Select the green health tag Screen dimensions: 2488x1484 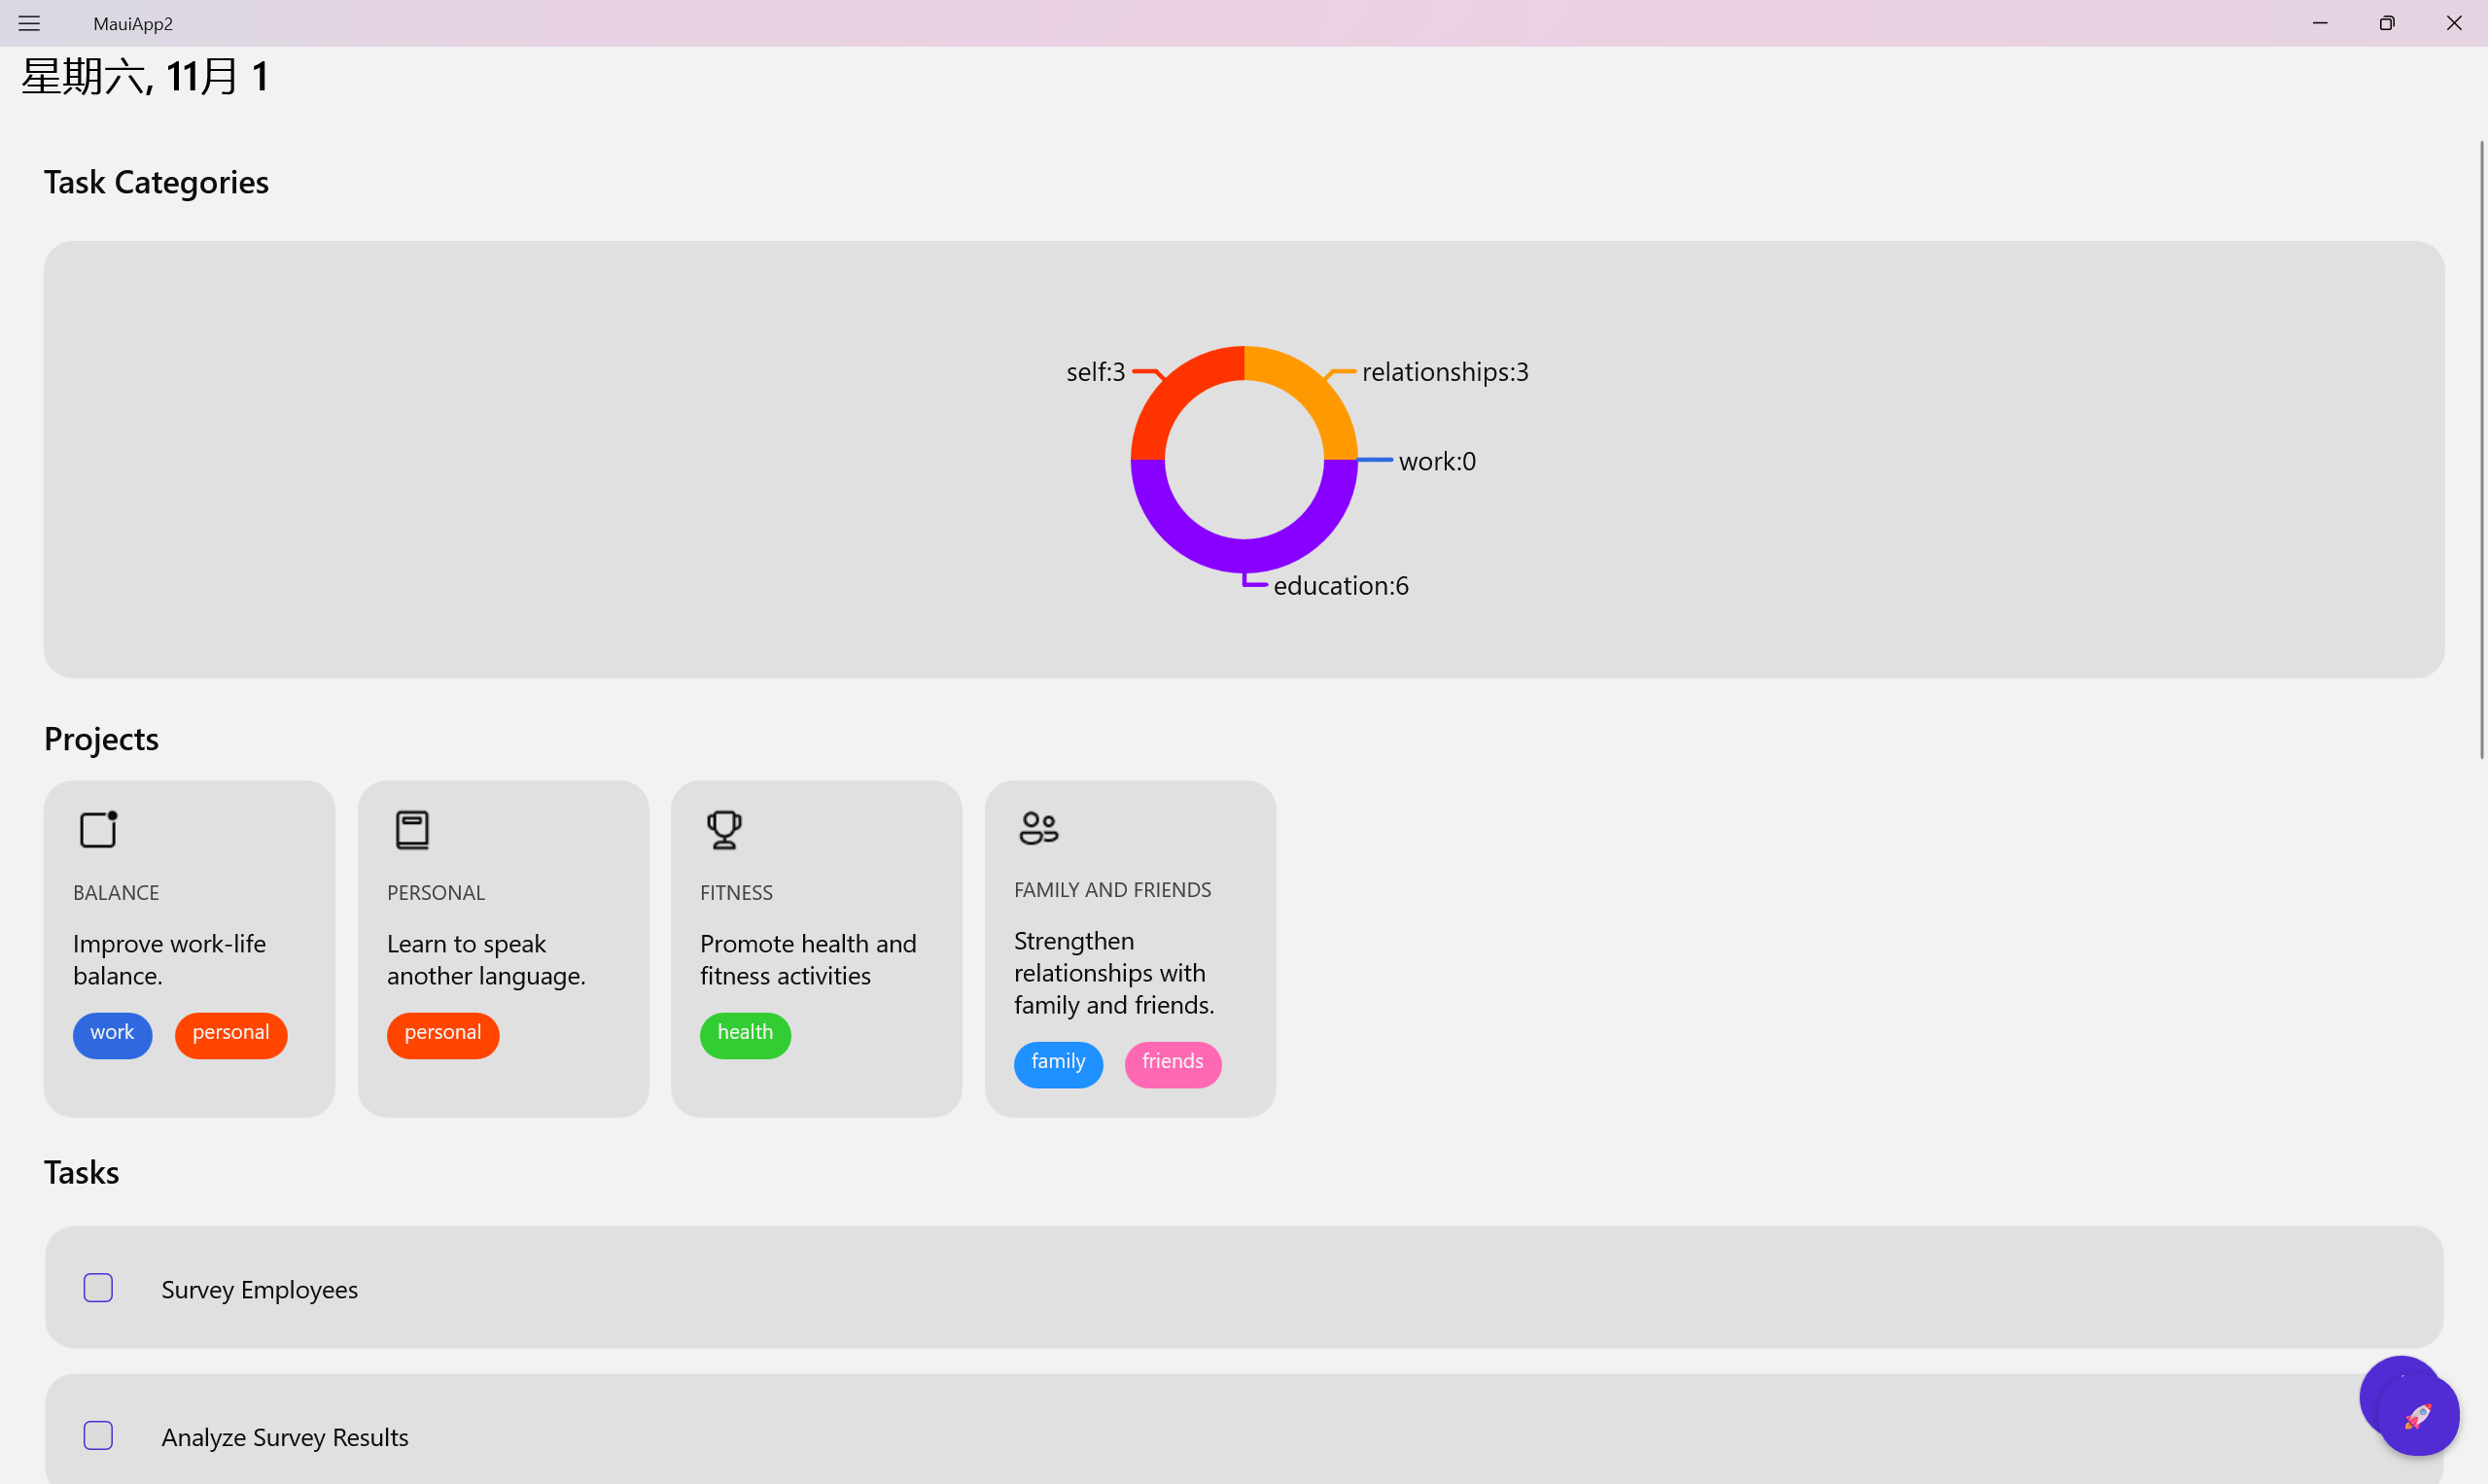point(745,1033)
